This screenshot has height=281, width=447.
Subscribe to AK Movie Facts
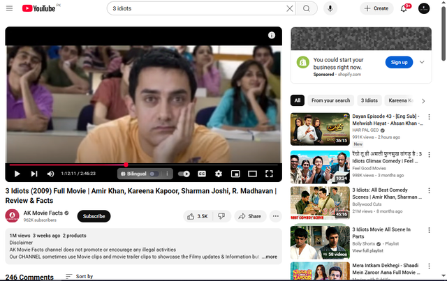tap(94, 216)
